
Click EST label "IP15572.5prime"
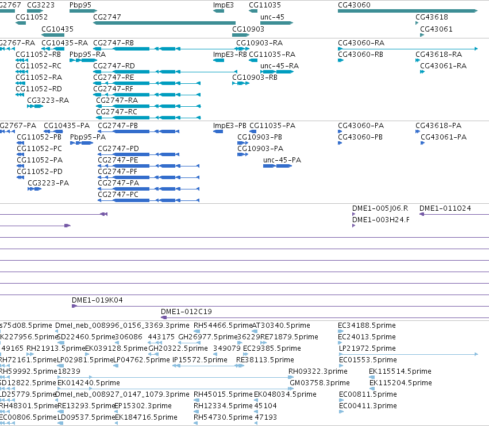tap(200, 360)
